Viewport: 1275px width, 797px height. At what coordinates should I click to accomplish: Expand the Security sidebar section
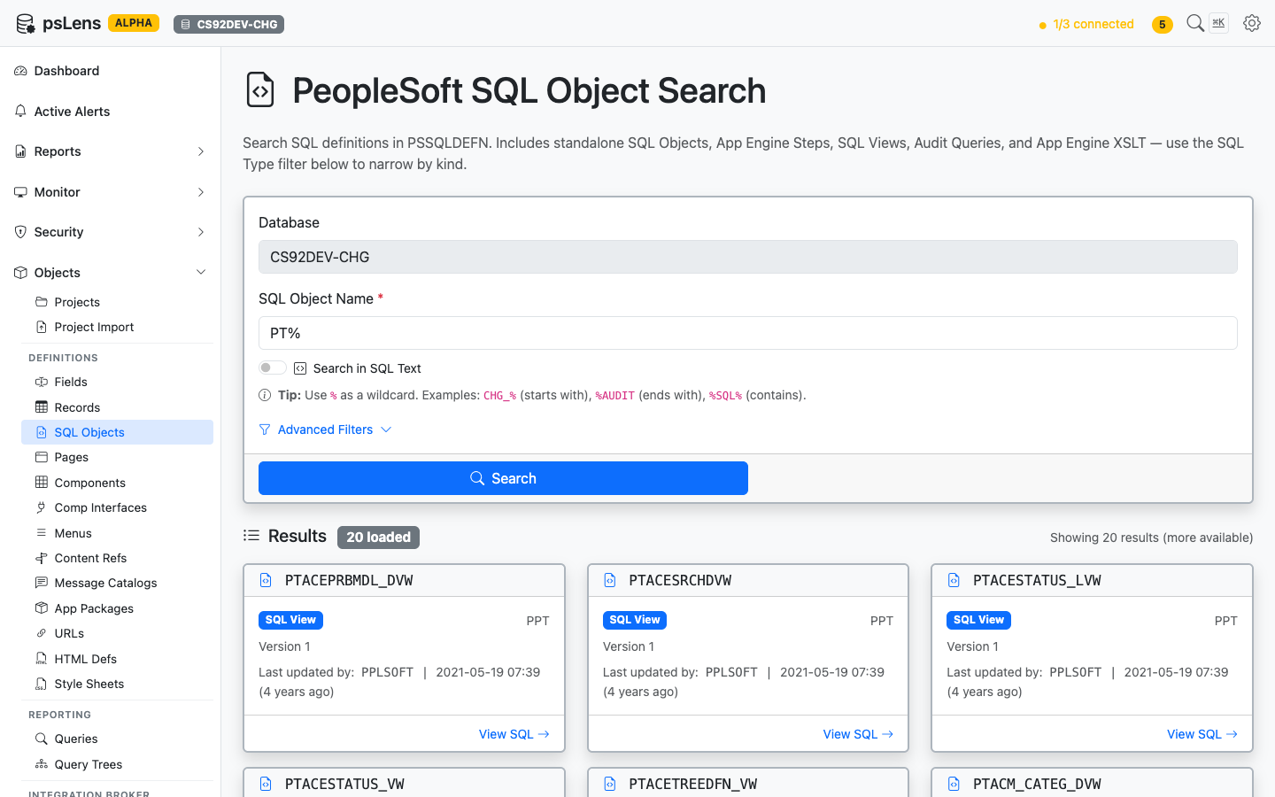110,232
